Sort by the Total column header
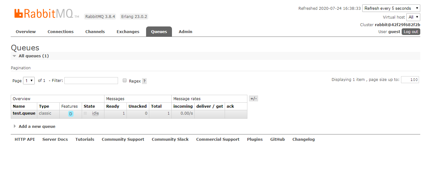 pyautogui.click(x=156, y=106)
